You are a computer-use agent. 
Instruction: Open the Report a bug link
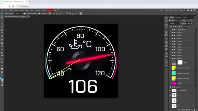169,10
